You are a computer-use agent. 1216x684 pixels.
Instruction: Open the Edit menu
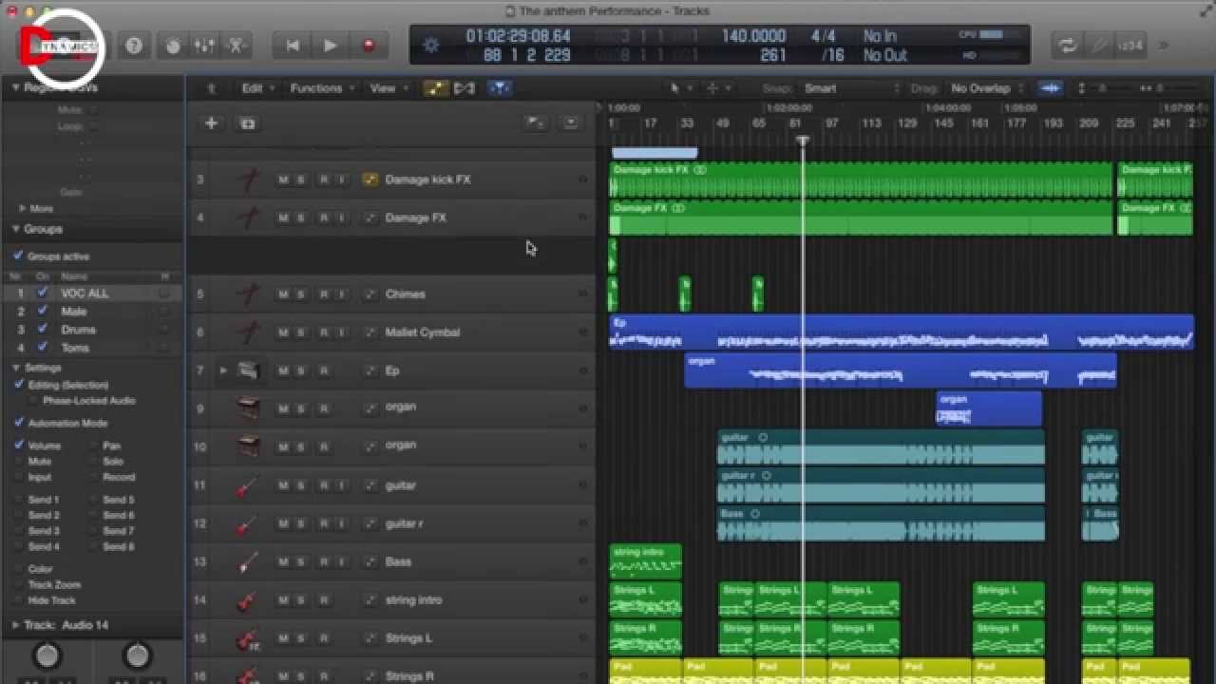click(x=257, y=88)
